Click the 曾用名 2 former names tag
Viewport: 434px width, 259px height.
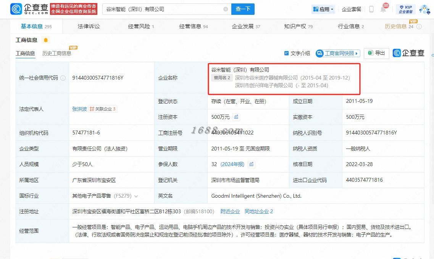click(222, 78)
